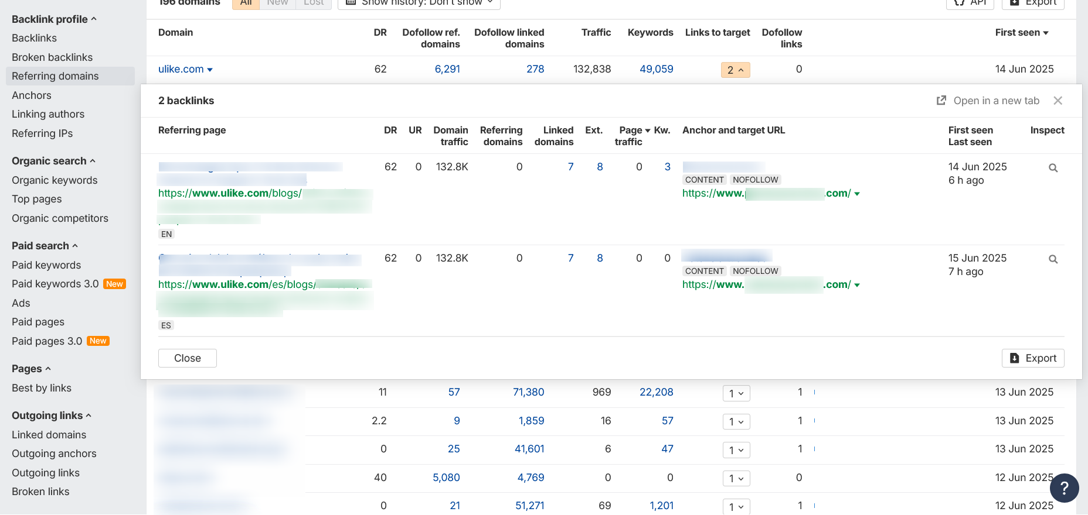Screen dimensions: 1088x515
Task: Expand links to target for row with DR 40
Action: (x=736, y=478)
